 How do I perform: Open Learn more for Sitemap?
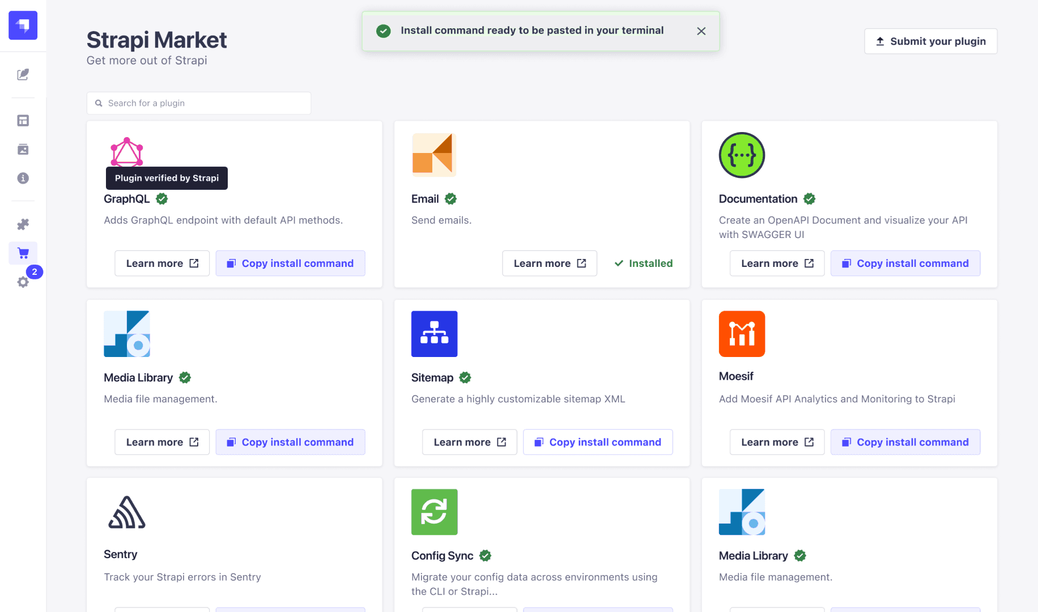pyautogui.click(x=470, y=442)
